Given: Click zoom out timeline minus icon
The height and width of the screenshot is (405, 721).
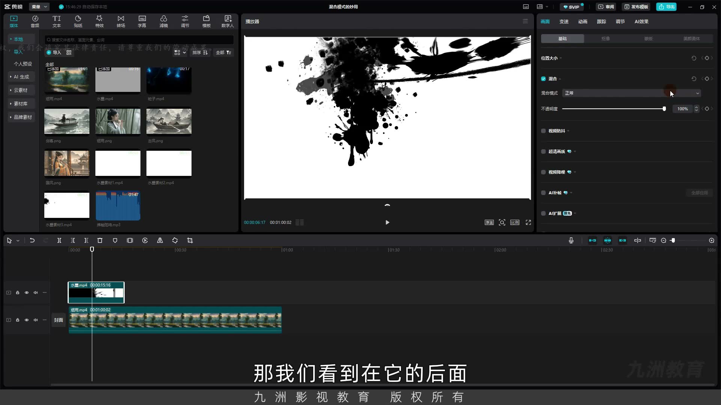Looking at the screenshot, I should 664,240.
